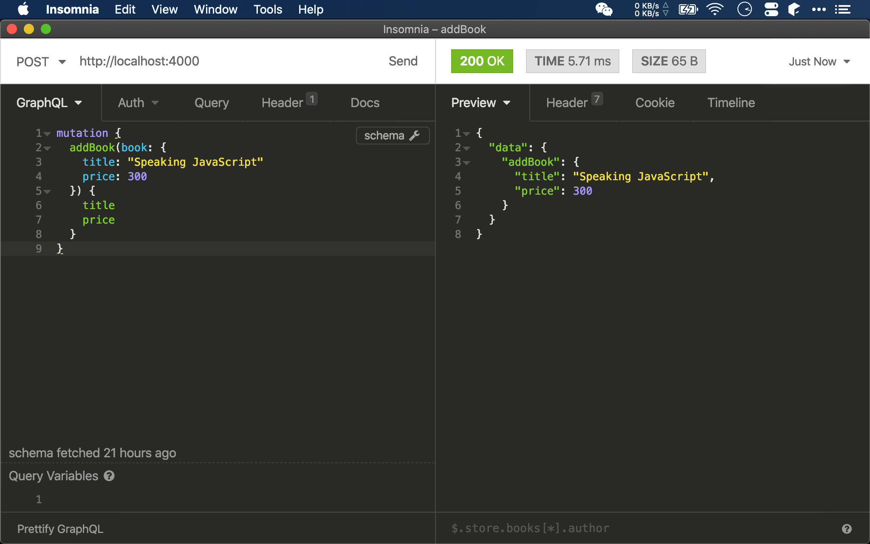Screen dimensions: 870x544
Task: Click the three-dots menu bar icon
Action: coord(819,9)
